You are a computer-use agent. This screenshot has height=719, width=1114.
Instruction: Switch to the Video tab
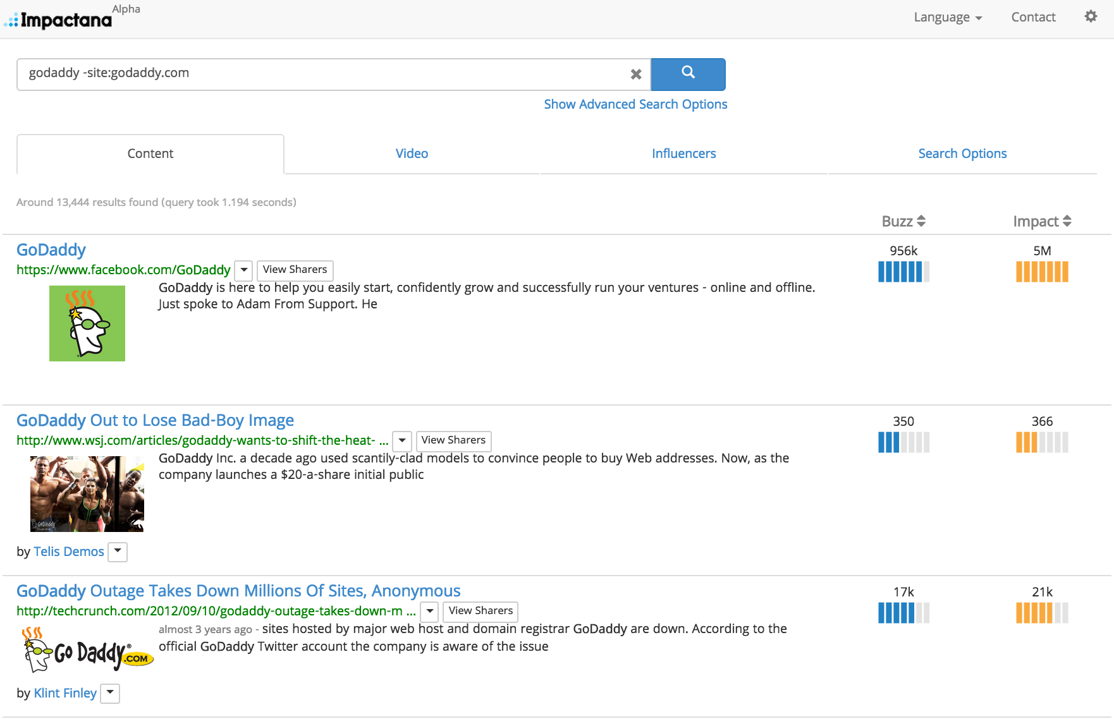coord(412,154)
